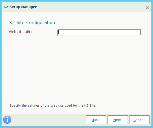This screenshot has width=153, height=128.
Task: Proceed with the Next button
Action: tap(118, 120)
